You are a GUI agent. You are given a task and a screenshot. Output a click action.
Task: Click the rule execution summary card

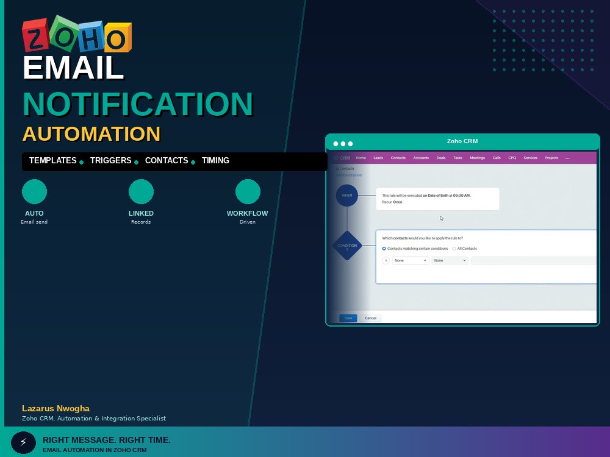[x=437, y=199]
